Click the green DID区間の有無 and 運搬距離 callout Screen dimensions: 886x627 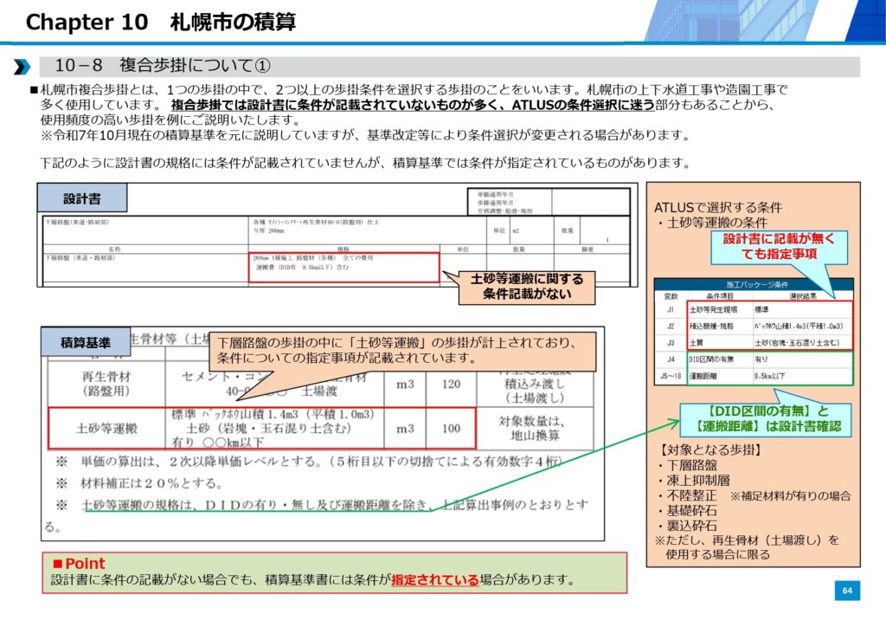[762, 419]
